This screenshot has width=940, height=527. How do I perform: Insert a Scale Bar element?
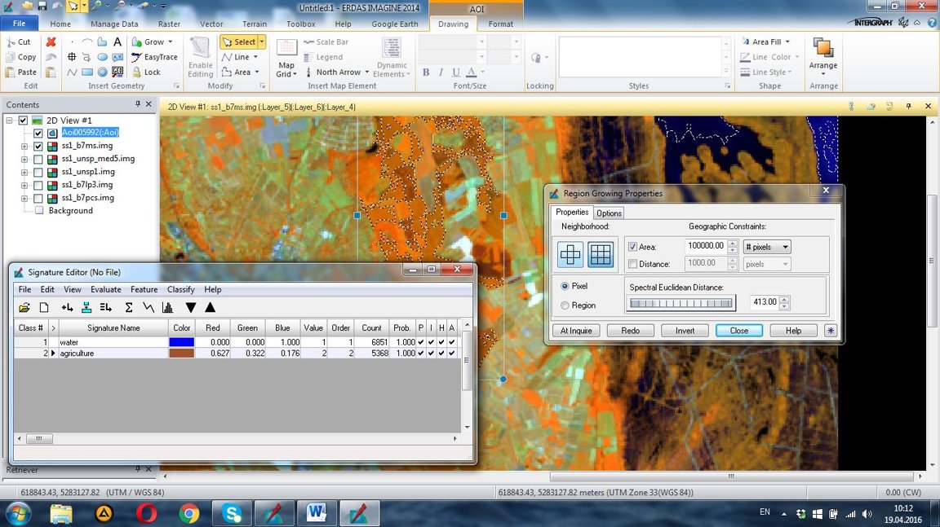click(326, 42)
